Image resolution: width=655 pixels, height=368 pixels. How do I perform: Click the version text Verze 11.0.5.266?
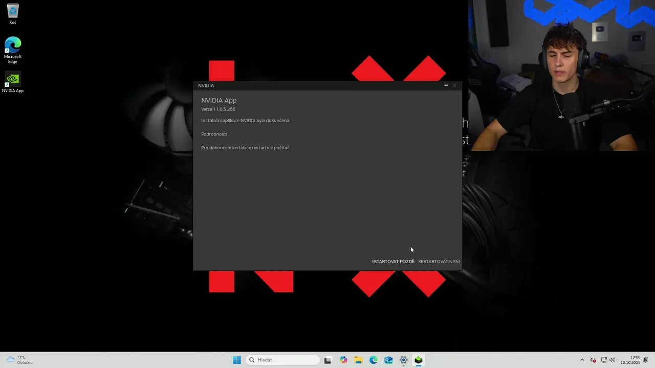pos(219,109)
